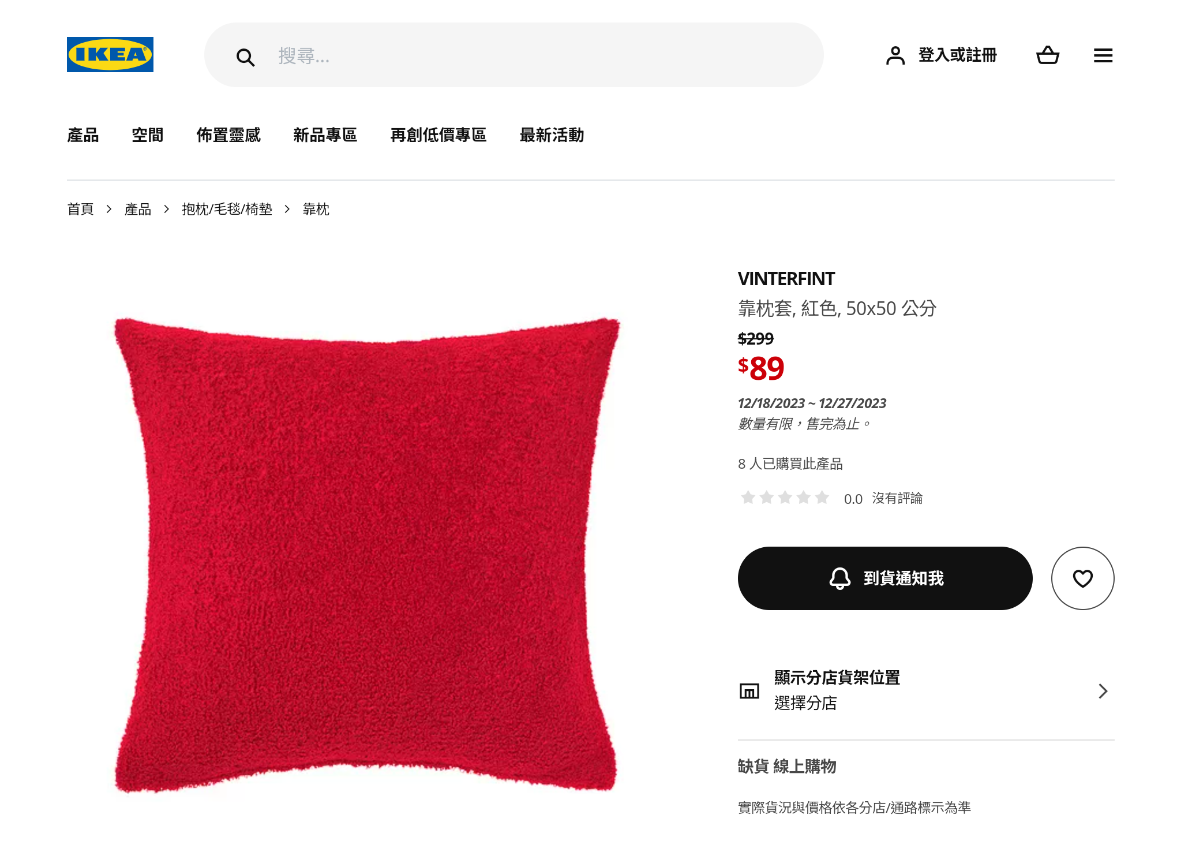Open 選擇分店 store selector
Image resolution: width=1177 pixels, height=852 pixels.
point(805,703)
